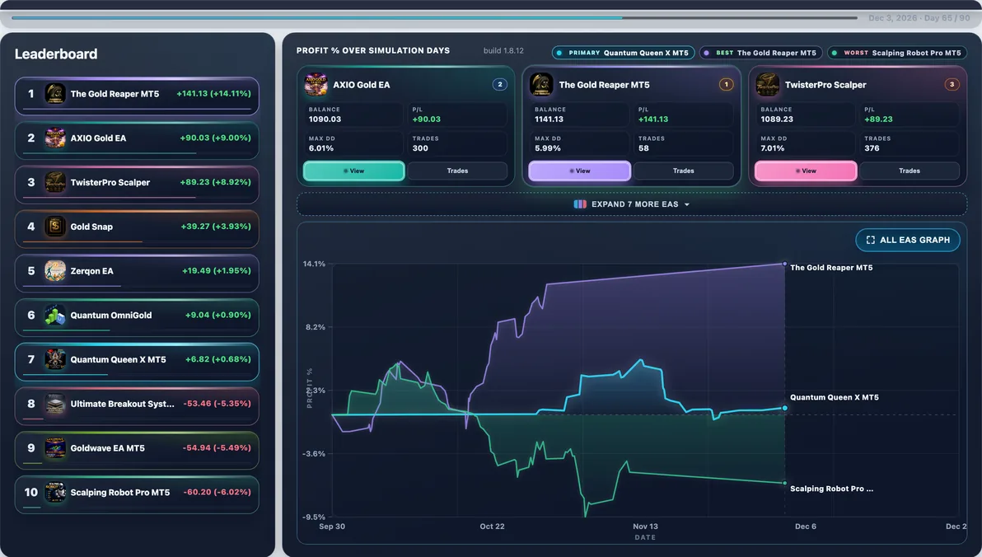Click The Gold Reaper MT5 chart endpoint marker
Screen dimensions: 982x557
(785, 264)
